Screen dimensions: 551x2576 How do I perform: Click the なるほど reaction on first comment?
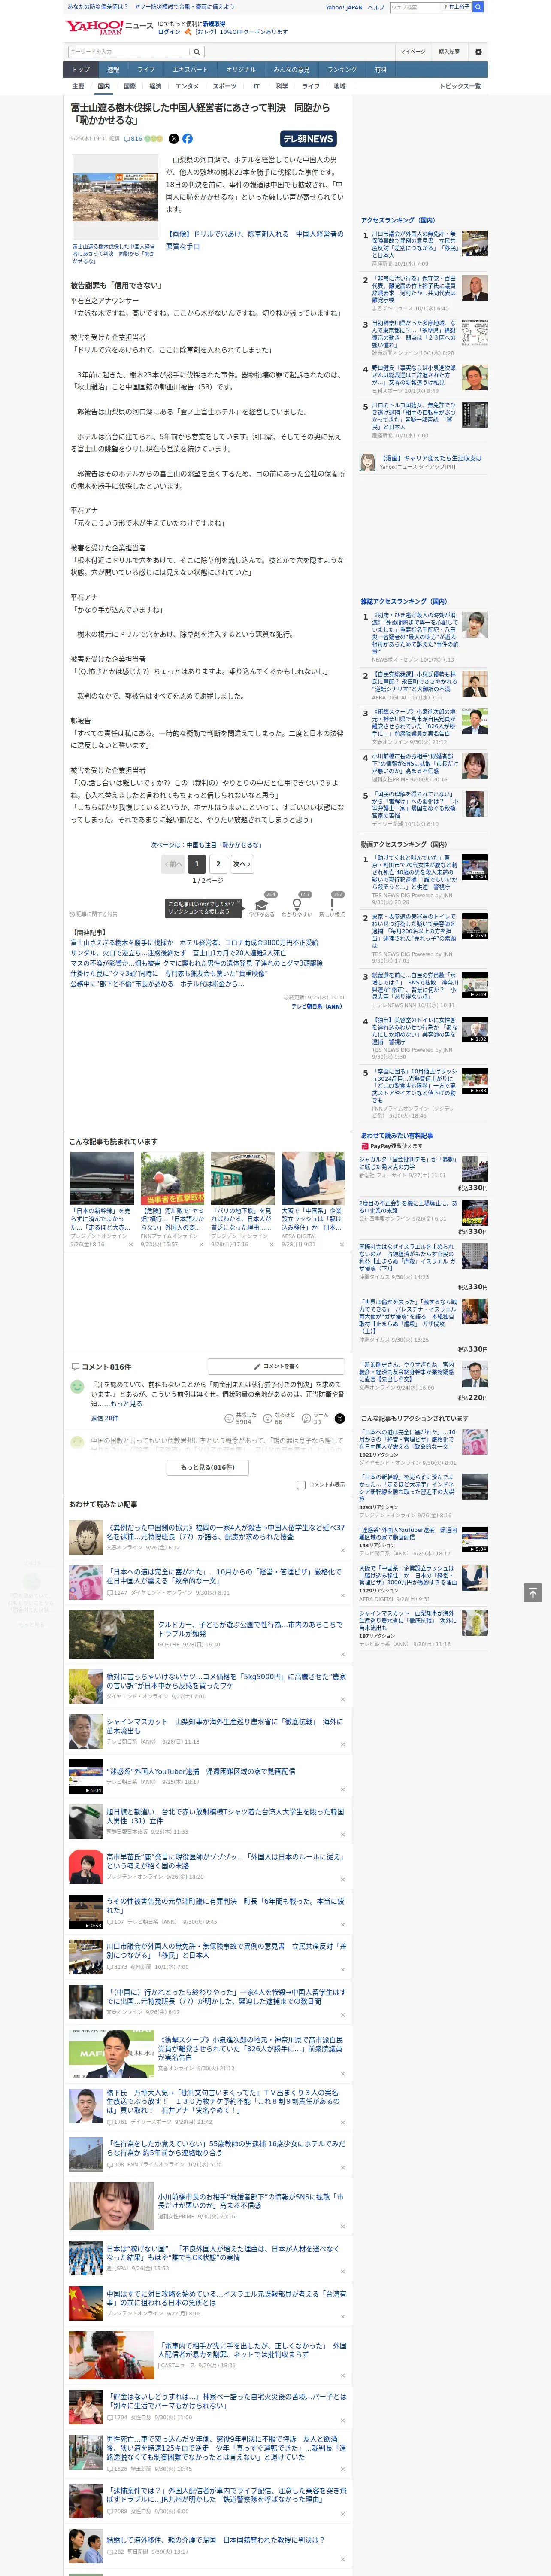pos(280,1419)
